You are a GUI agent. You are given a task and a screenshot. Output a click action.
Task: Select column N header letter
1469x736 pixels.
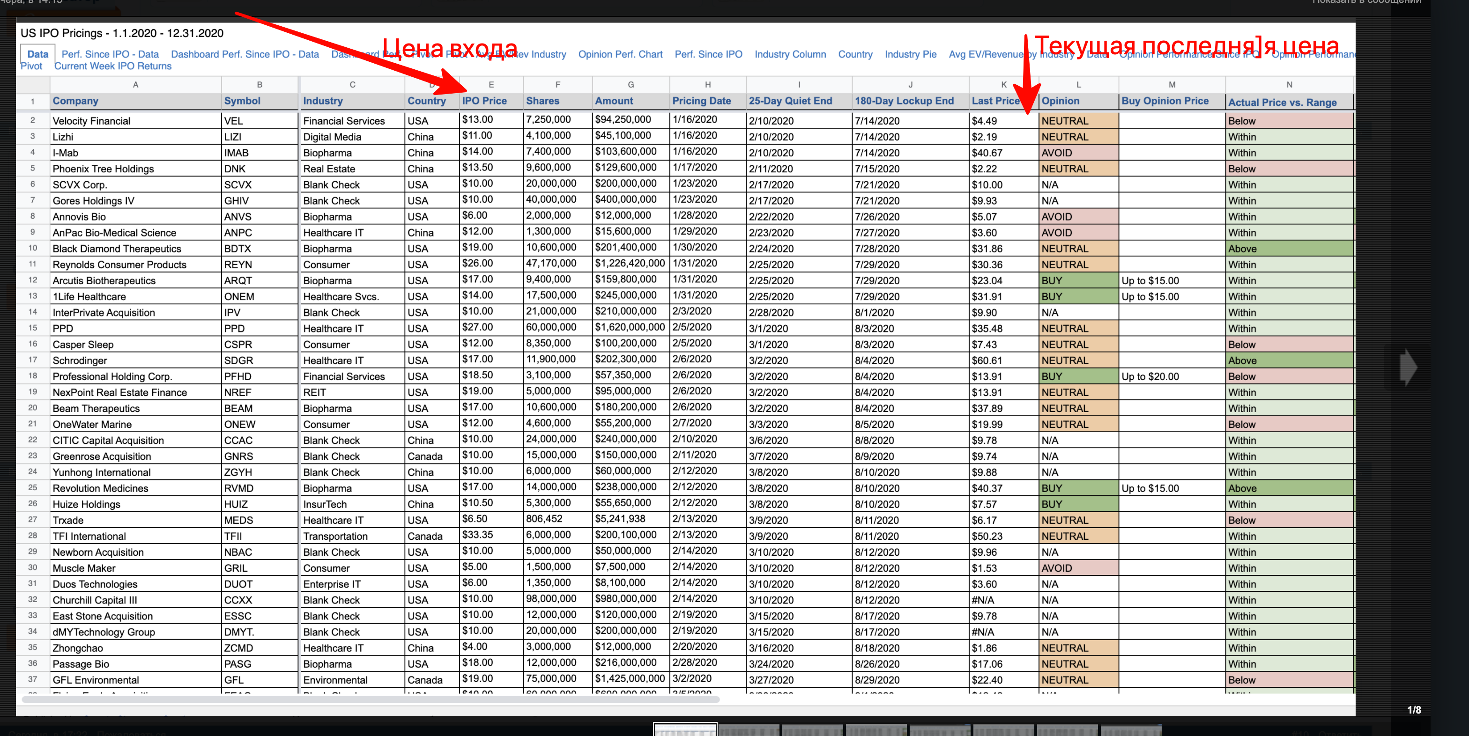click(x=1289, y=84)
